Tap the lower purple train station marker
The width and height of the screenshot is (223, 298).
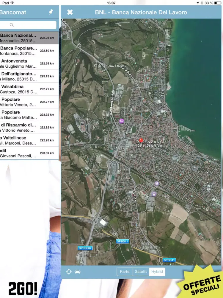pos(154,194)
